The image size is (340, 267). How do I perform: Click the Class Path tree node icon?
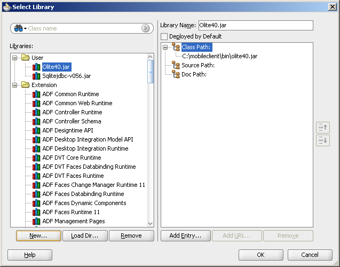click(x=176, y=47)
